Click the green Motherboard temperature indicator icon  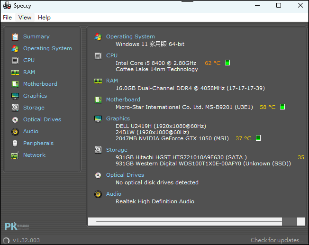282,107
